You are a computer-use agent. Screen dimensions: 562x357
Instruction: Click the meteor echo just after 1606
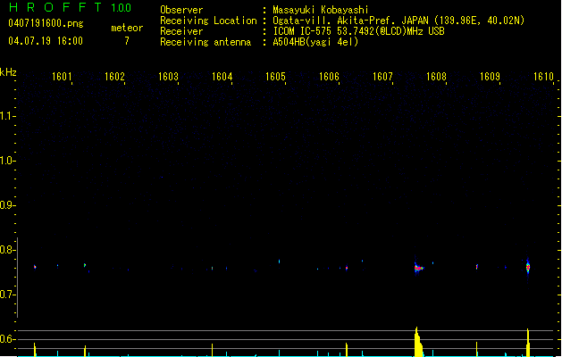point(347,268)
